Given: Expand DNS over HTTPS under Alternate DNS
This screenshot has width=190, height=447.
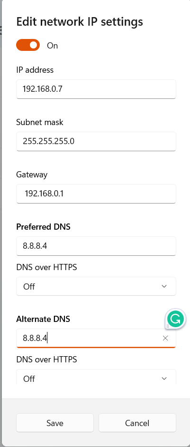Looking at the screenshot, I should click(96, 377).
